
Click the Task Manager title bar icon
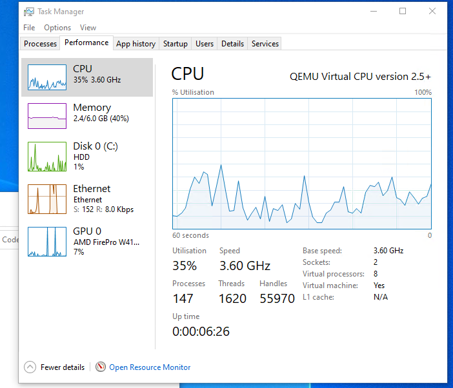tap(29, 12)
